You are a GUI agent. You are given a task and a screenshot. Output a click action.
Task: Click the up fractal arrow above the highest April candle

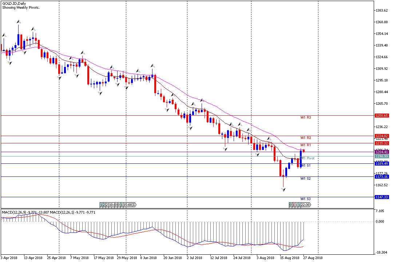click(x=18, y=22)
